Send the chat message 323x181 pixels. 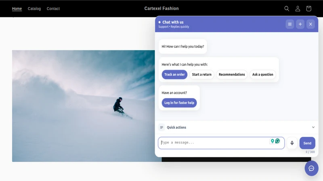coord(307,143)
